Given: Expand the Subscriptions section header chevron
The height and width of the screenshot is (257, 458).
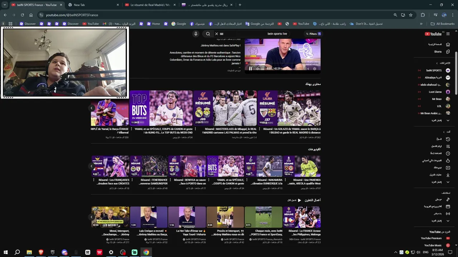Looking at the screenshot, I should [437, 63].
